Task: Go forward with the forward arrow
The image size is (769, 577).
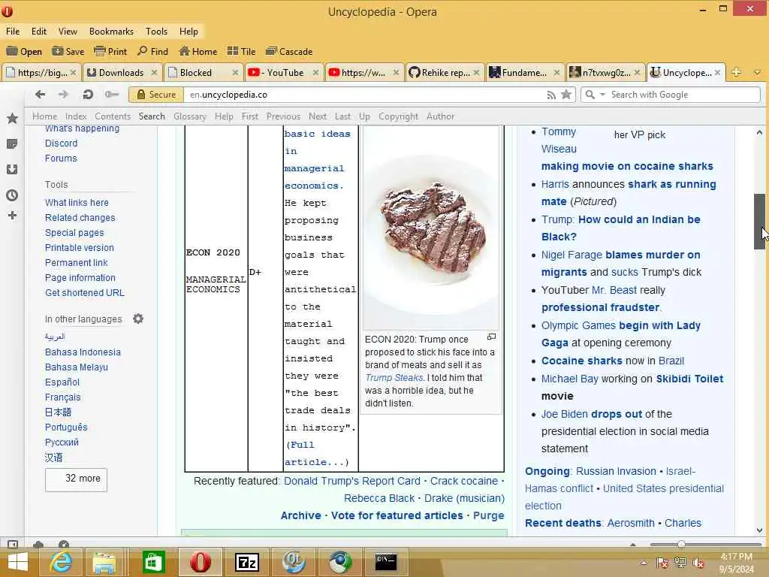Action: [x=63, y=94]
